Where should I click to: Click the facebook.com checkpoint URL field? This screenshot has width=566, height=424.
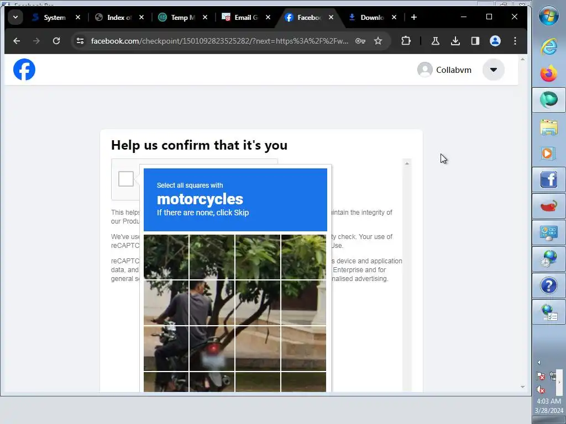[x=219, y=41]
